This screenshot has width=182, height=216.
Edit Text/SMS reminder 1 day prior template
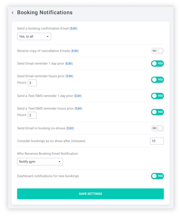coord(78,96)
